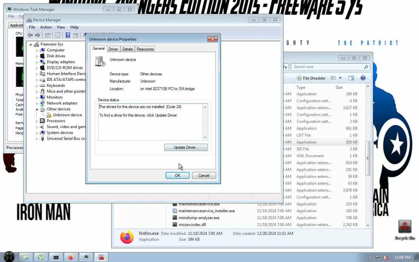
Task: Select minidump-analyzer.exe in file list
Action: coord(199,218)
